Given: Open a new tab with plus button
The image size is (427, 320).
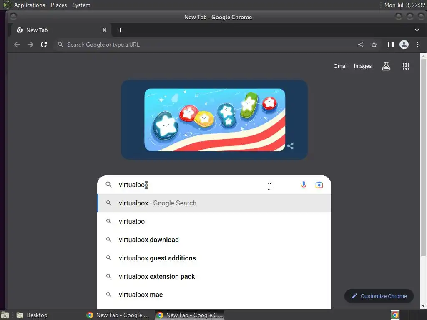Looking at the screenshot, I should pos(121,30).
